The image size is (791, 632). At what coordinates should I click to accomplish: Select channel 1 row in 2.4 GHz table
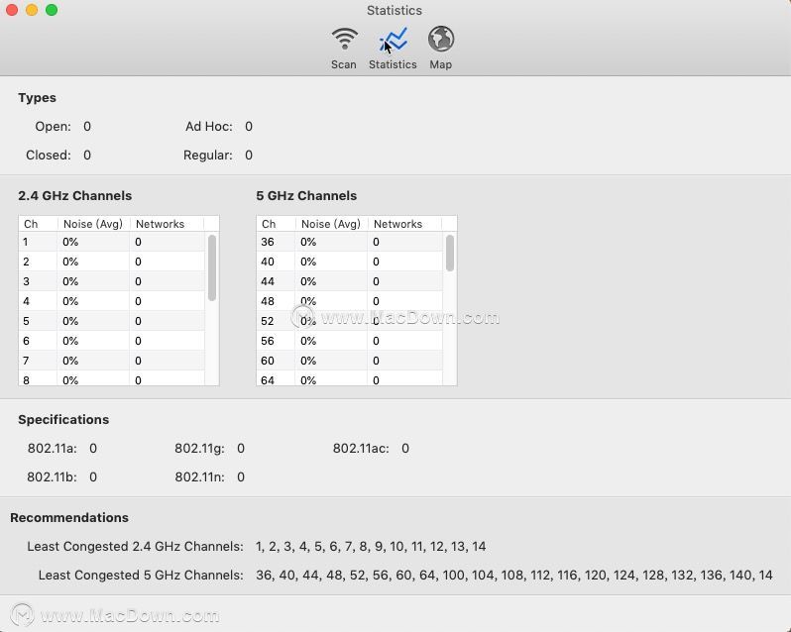click(x=111, y=242)
